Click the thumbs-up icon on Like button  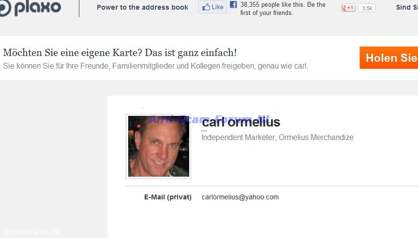(x=206, y=7)
